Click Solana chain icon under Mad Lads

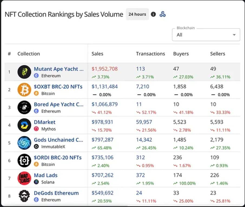tap(36, 182)
